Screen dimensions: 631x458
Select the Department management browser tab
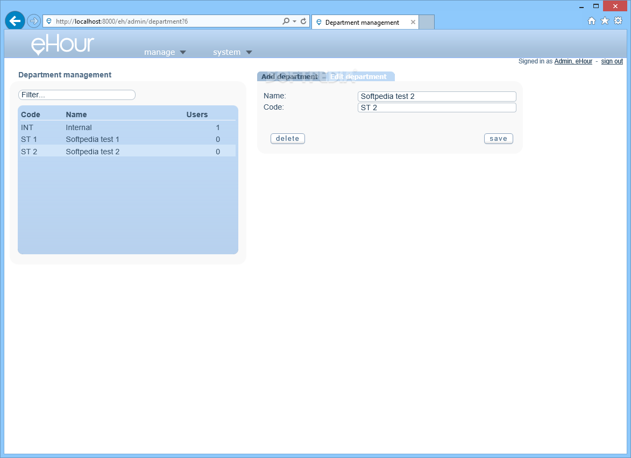pyautogui.click(x=365, y=22)
